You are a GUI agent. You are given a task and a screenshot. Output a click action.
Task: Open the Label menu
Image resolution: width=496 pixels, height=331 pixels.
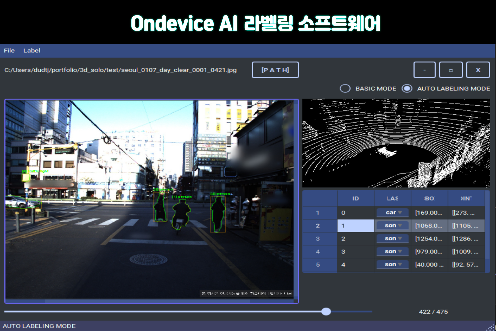(32, 50)
